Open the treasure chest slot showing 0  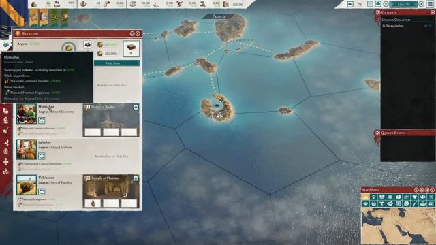pos(131,49)
